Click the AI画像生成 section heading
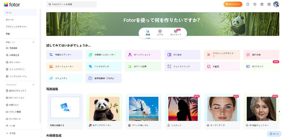Viewport: 284px width, 139px height. click(54, 135)
